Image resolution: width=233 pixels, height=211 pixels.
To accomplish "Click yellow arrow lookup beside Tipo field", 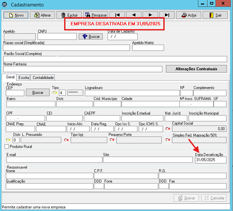I will point(55,93).
